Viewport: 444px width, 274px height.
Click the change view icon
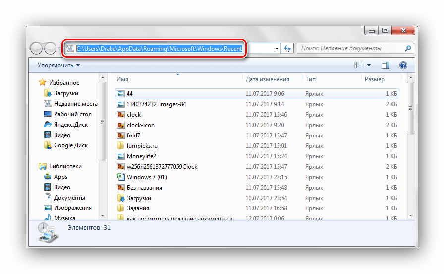pos(358,65)
